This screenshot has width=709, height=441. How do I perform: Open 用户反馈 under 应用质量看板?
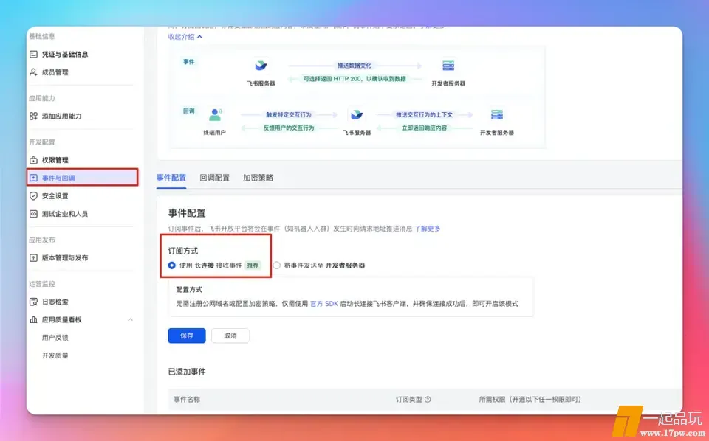55,338
